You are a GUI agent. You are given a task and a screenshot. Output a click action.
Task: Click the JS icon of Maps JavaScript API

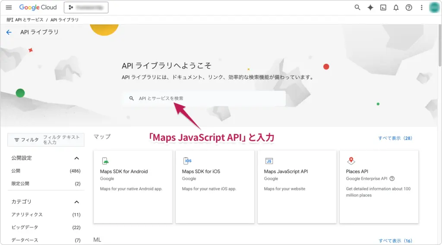(x=269, y=161)
